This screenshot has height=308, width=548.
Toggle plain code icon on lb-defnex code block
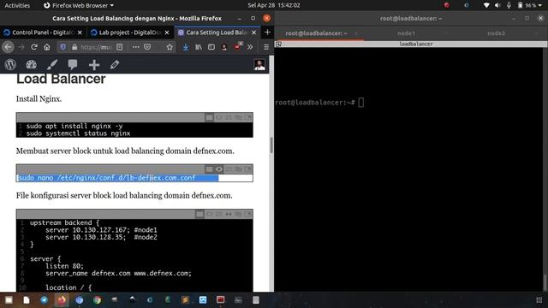[219, 169]
